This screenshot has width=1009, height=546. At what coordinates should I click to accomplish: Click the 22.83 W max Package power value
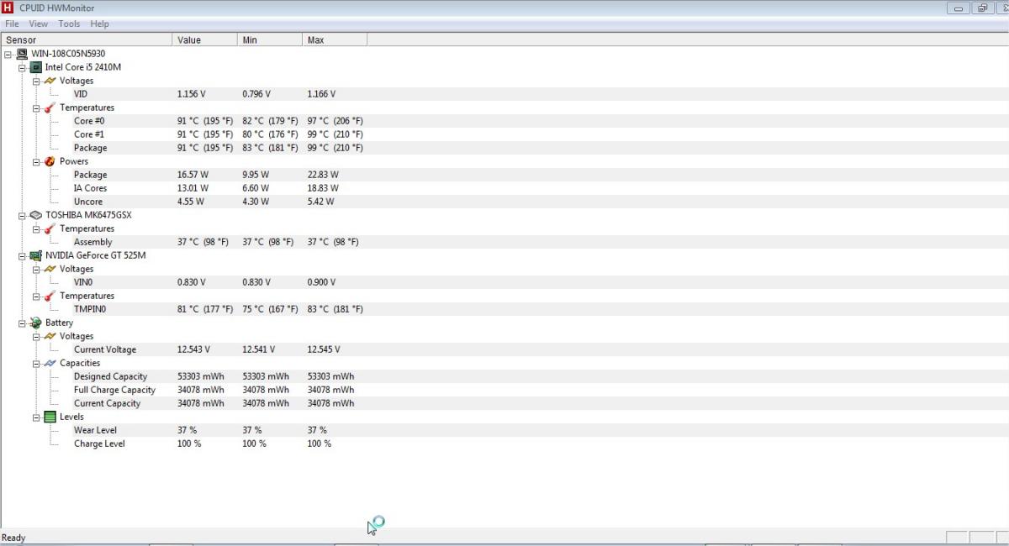point(323,175)
